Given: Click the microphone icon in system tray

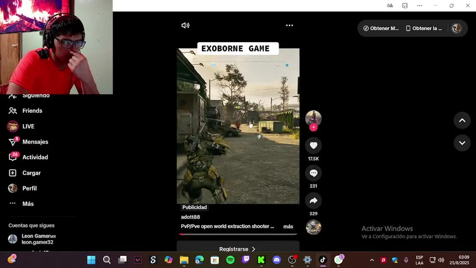Looking at the screenshot, I should tap(406, 260).
